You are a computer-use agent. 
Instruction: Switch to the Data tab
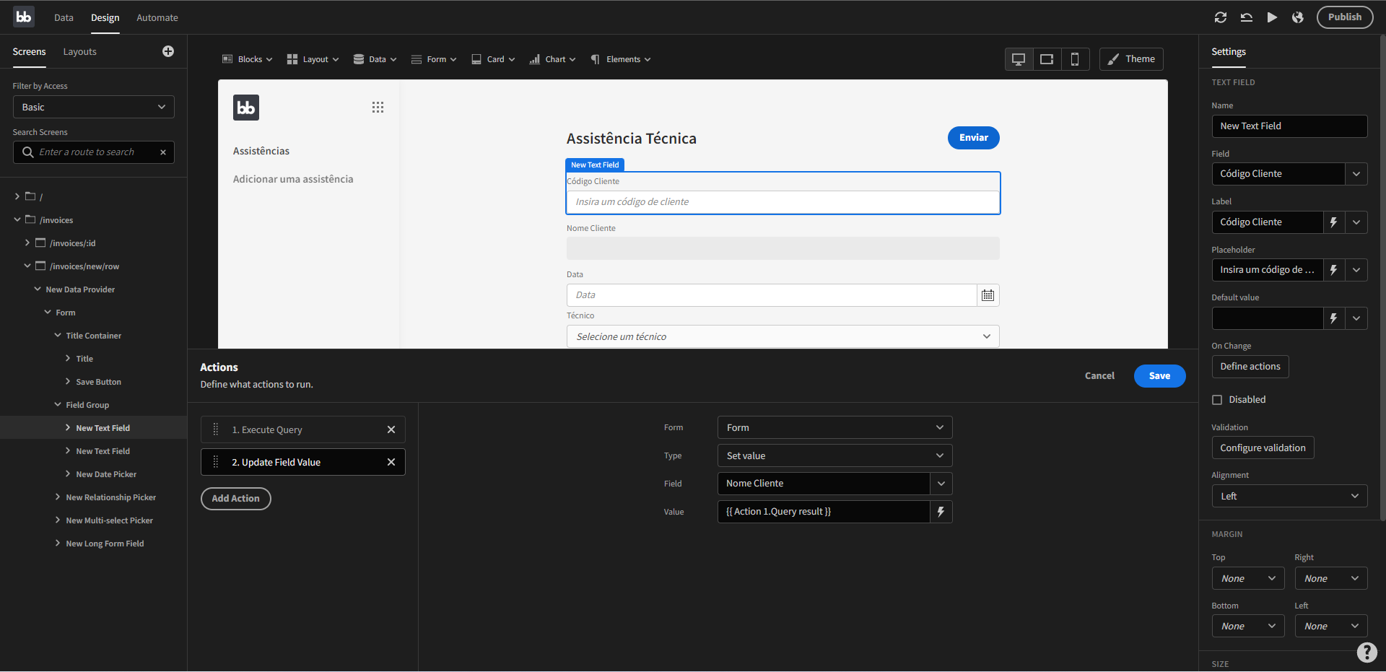click(64, 17)
